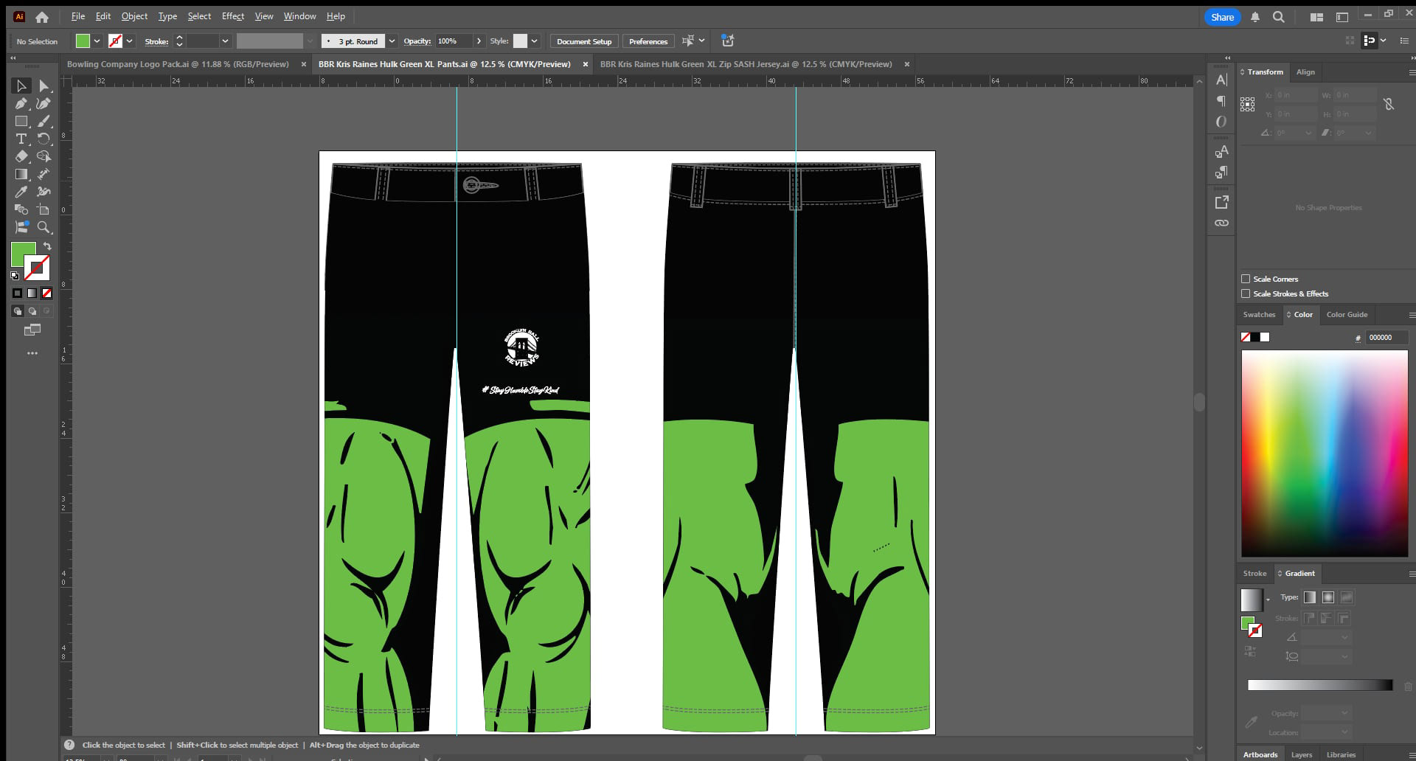Select the Eyedropper tool
The image size is (1416, 761).
tap(21, 192)
